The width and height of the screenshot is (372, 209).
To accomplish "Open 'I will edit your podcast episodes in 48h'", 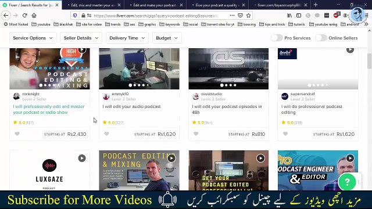I will pos(227,109).
